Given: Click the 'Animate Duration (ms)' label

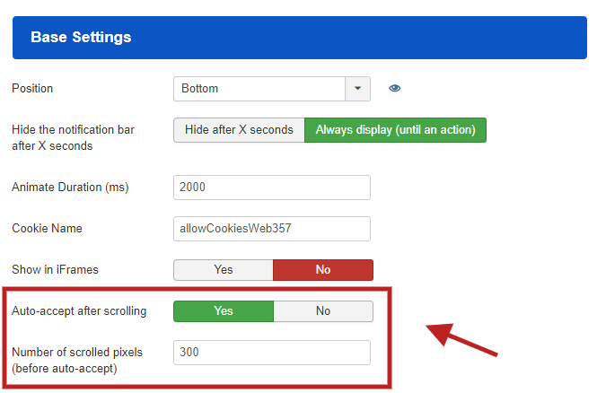Looking at the screenshot, I should 70,188.
